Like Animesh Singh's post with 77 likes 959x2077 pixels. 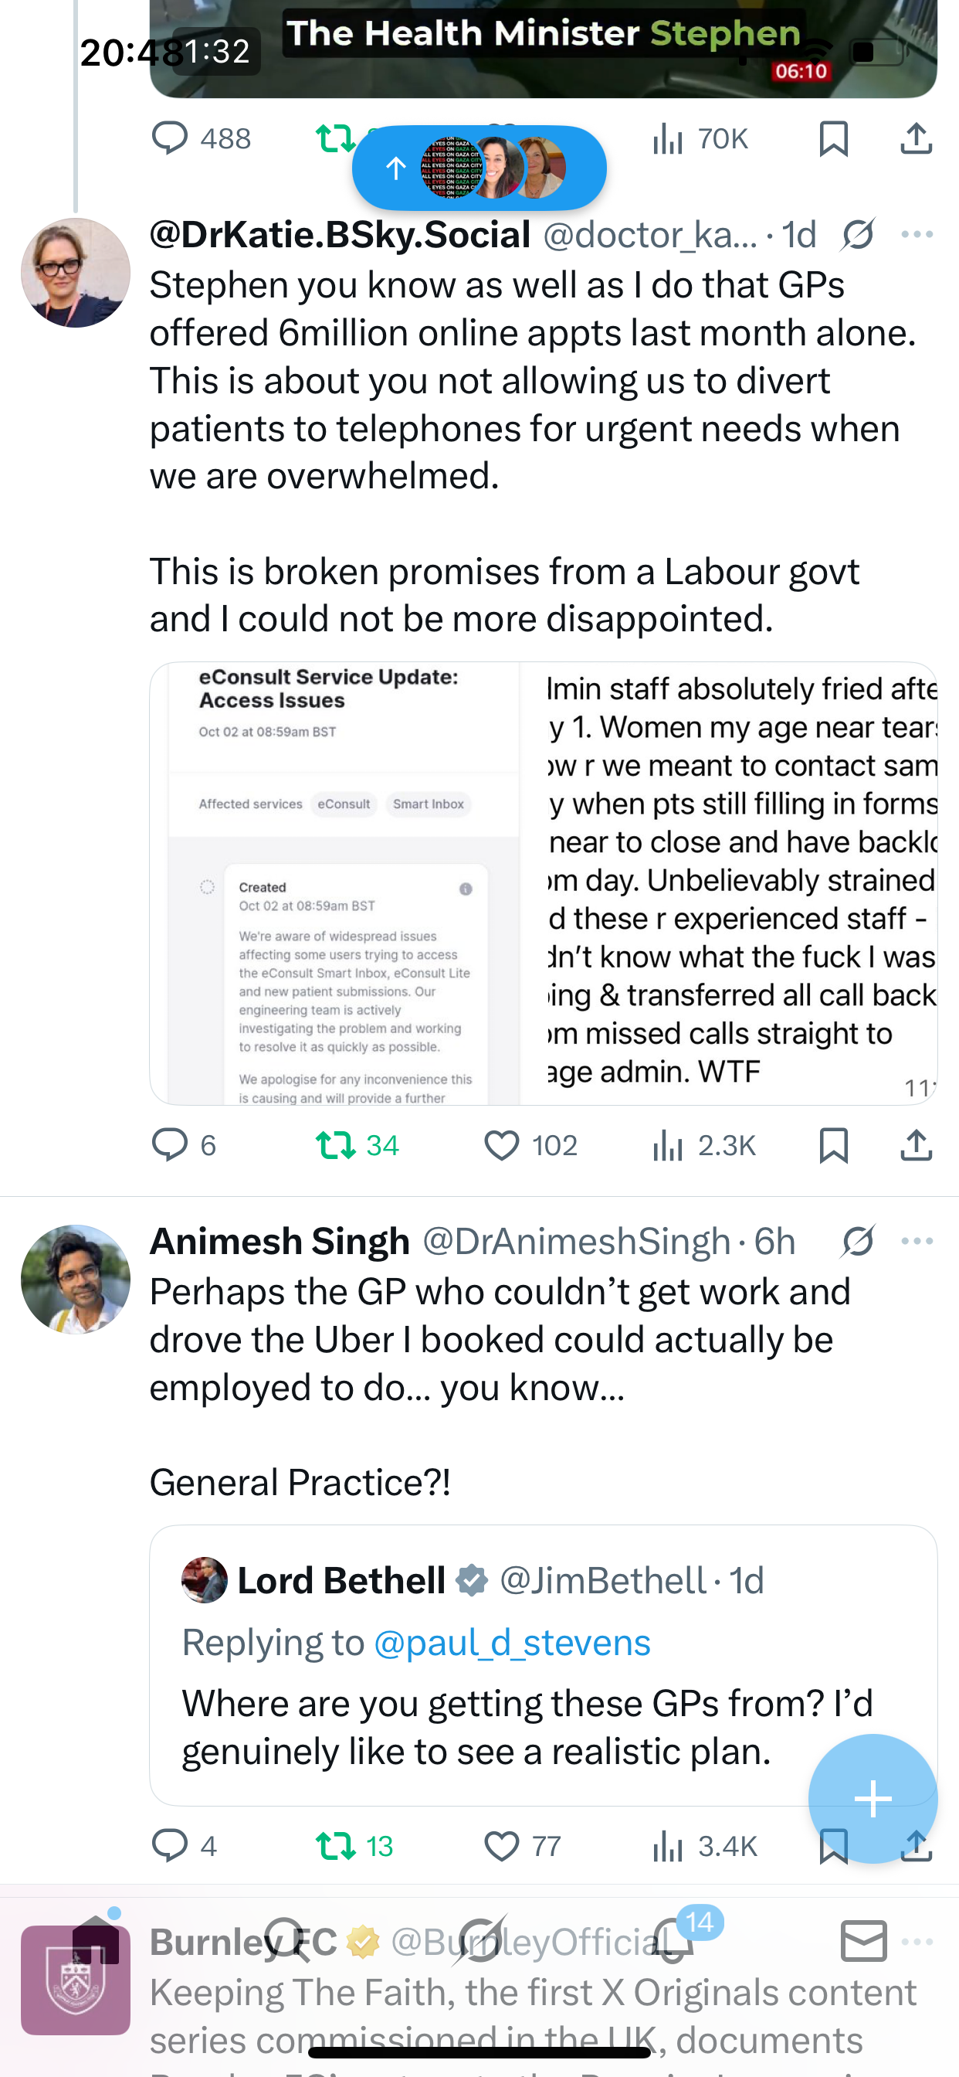pos(501,1846)
